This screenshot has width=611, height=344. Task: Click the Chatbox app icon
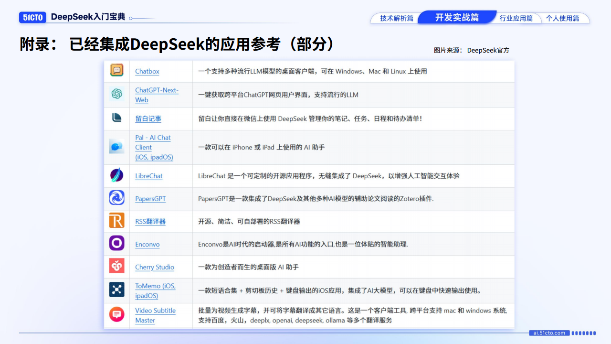point(116,70)
